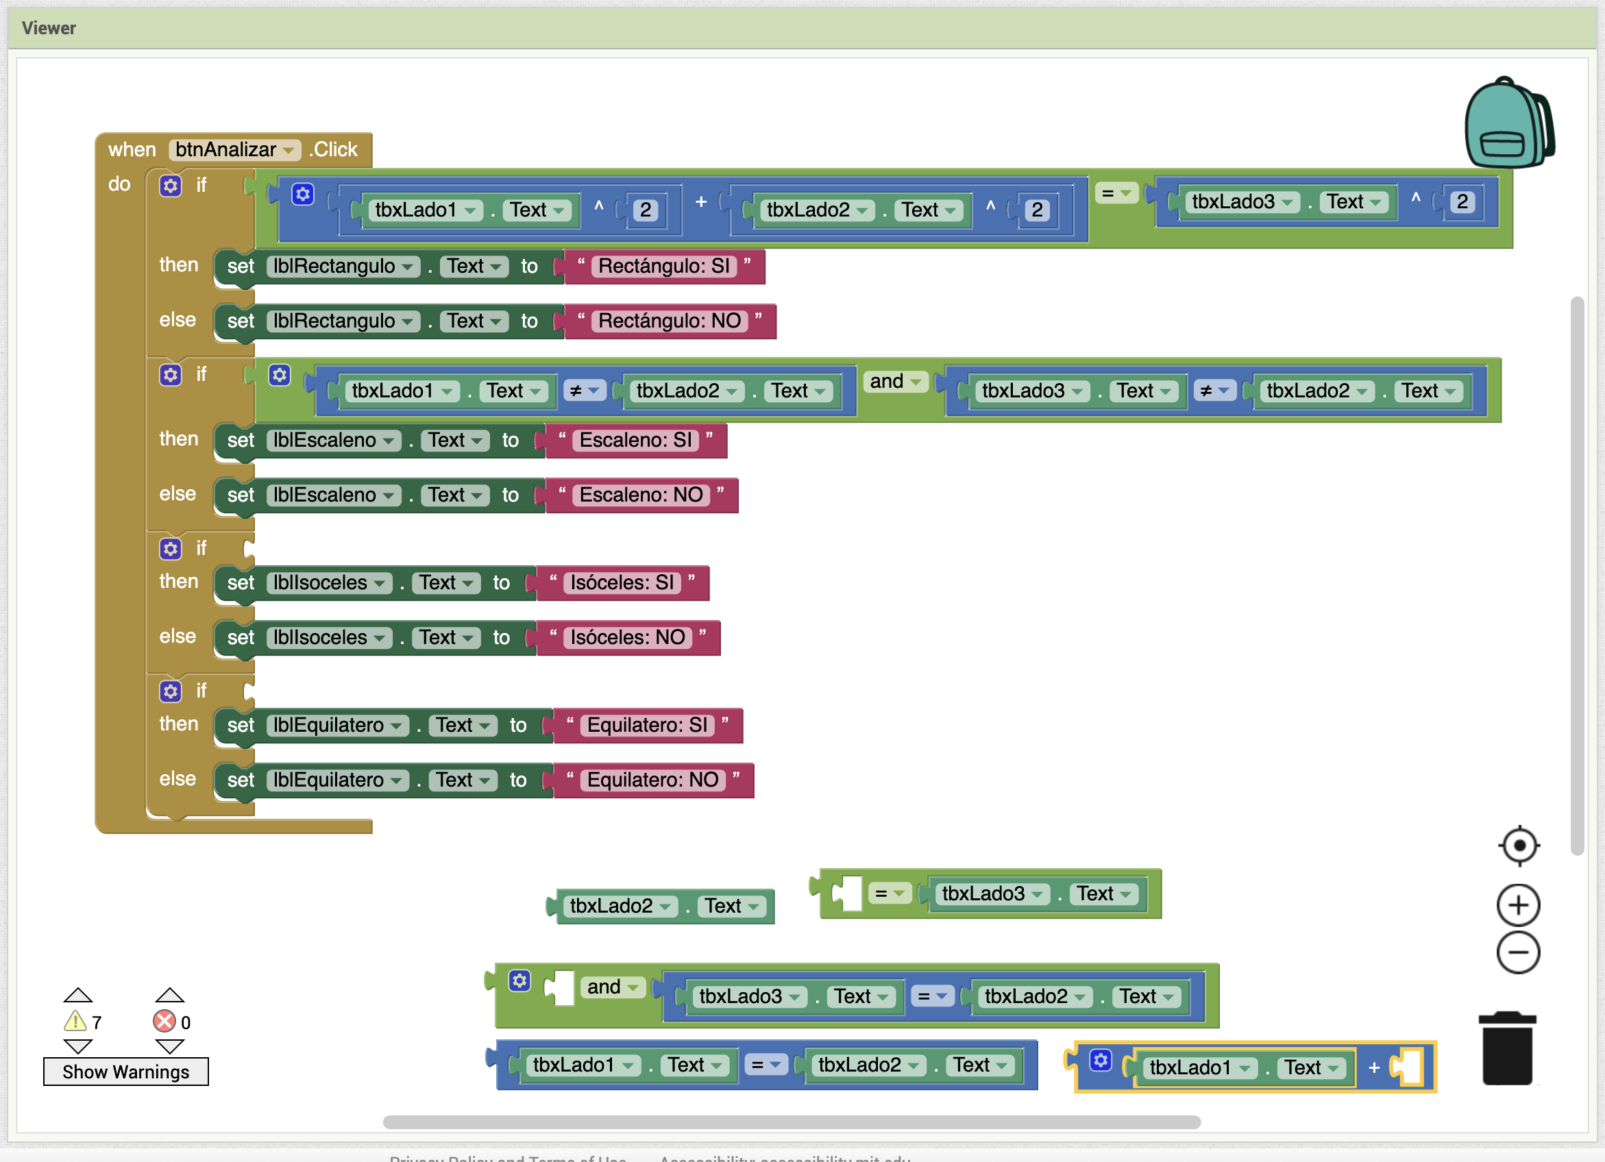Screen dimensions: 1605x1162
Task: Open the gear on the floating and block
Action: coord(520,981)
